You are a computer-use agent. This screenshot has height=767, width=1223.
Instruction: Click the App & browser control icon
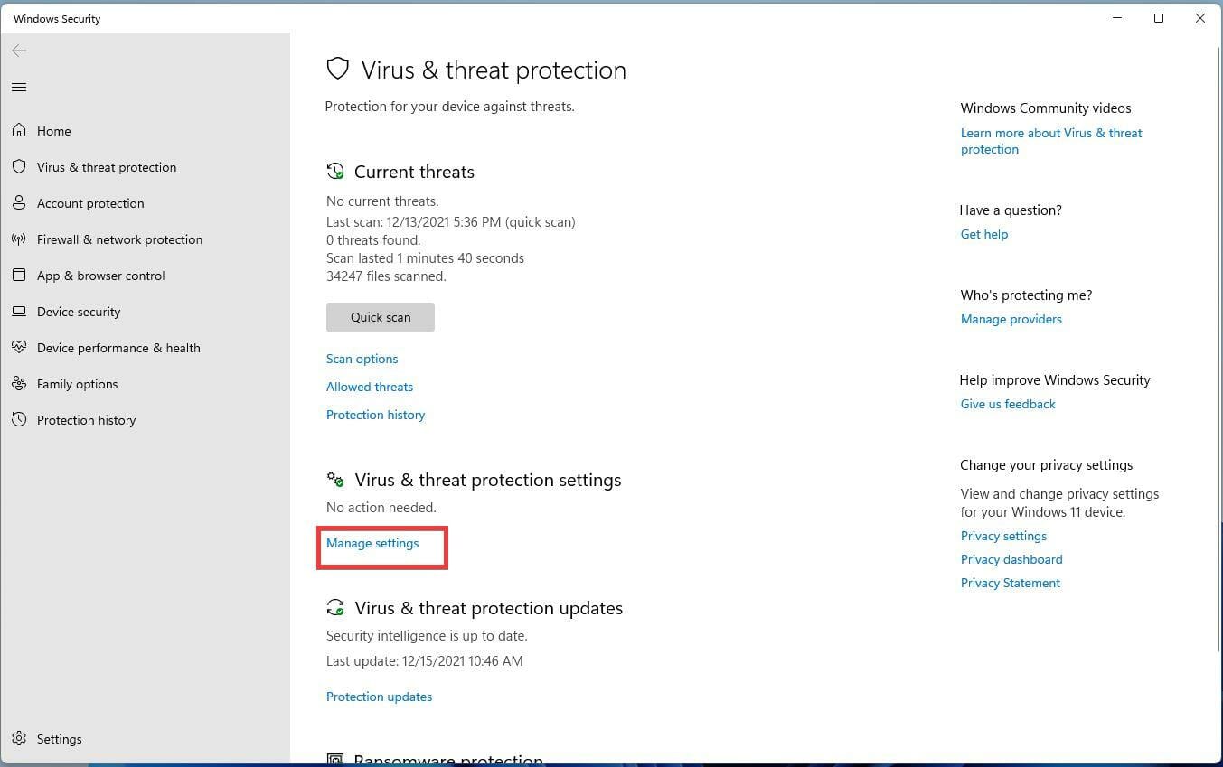coord(19,276)
